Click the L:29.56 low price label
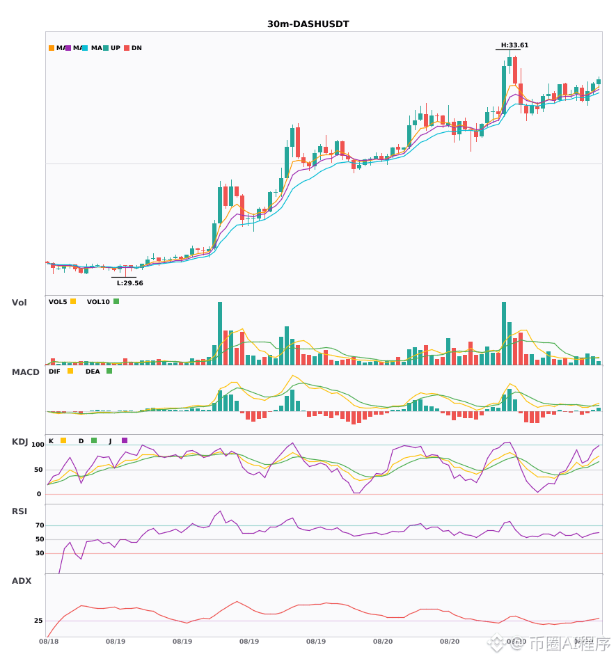Image resolution: width=616 pixels, height=661 pixels. (x=130, y=283)
